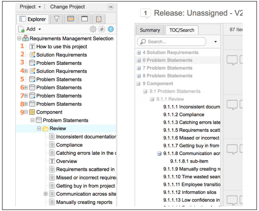The height and width of the screenshot is (211, 259).
Task: Open 9.1.1.6 Missed or incorrect entry
Action: pyautogui.click(x=191, y=138)
